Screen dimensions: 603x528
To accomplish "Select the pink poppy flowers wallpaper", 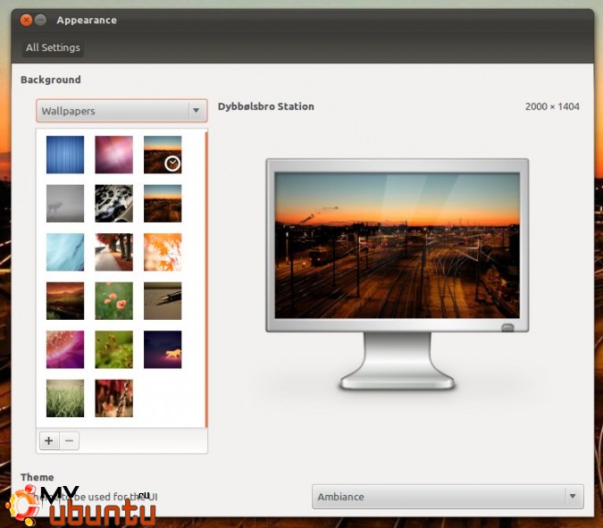I will coord(113,301).
